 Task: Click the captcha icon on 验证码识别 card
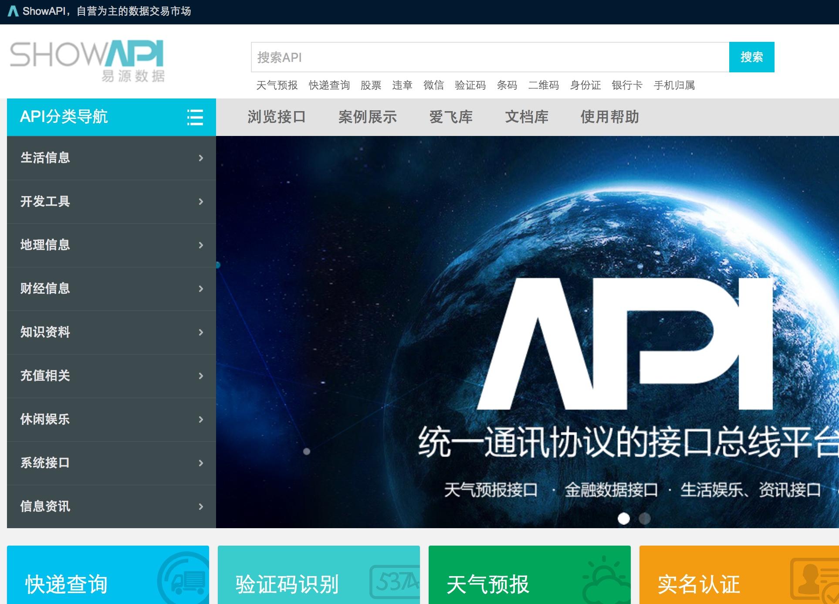click(x=395, y=582)
